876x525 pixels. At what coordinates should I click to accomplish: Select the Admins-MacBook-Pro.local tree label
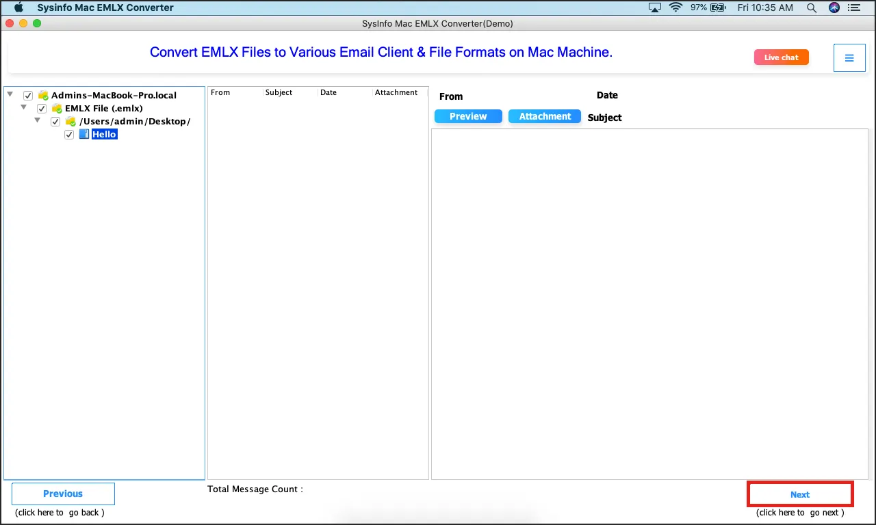coord(114,96)
